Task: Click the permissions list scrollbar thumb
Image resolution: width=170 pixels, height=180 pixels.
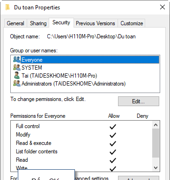Action: [x=155, y=143]
